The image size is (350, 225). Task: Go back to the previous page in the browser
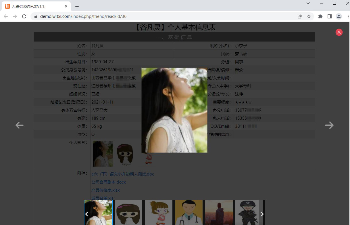[6, 16]
